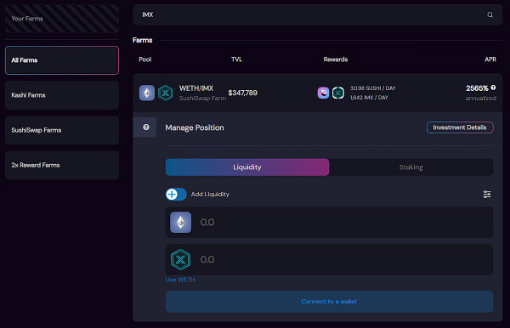
Task: Click the Investment Details button
Action: (460, 127)
